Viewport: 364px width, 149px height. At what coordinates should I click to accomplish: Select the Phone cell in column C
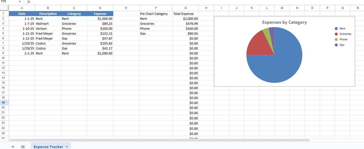point(74,29)
